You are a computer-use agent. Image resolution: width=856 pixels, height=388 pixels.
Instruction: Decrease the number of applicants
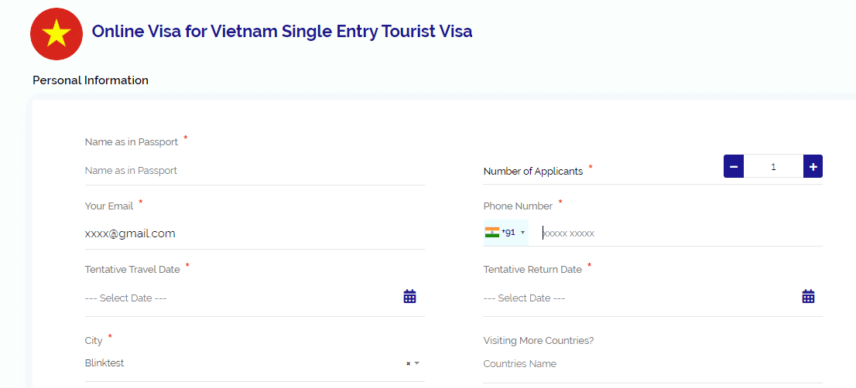coord(734,166)
